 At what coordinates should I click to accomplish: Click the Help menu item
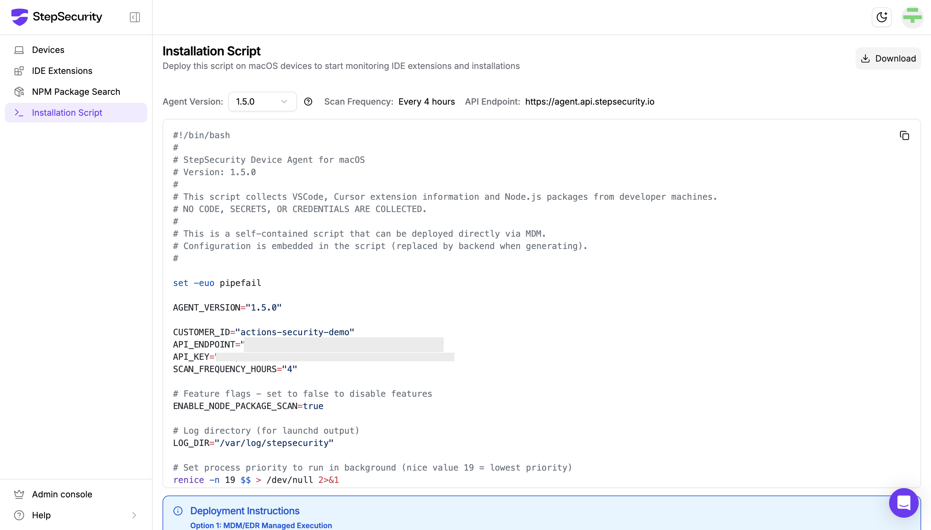click(41, 515)
